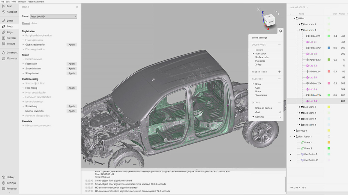Viewport: 348px width, 195px height.
Task: Switch to the Auto tab
Action: (x=34, y=24)
